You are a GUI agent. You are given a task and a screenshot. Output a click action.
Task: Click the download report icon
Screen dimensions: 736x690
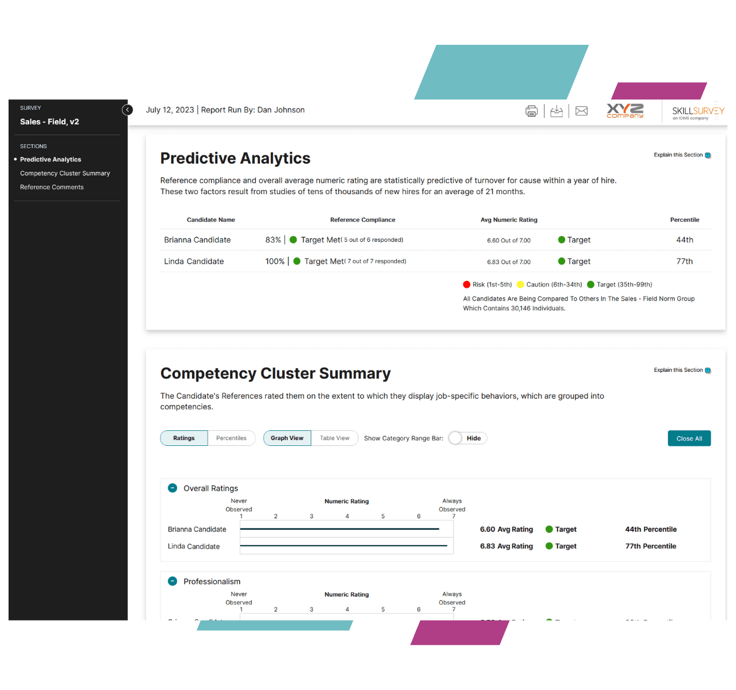556,111
